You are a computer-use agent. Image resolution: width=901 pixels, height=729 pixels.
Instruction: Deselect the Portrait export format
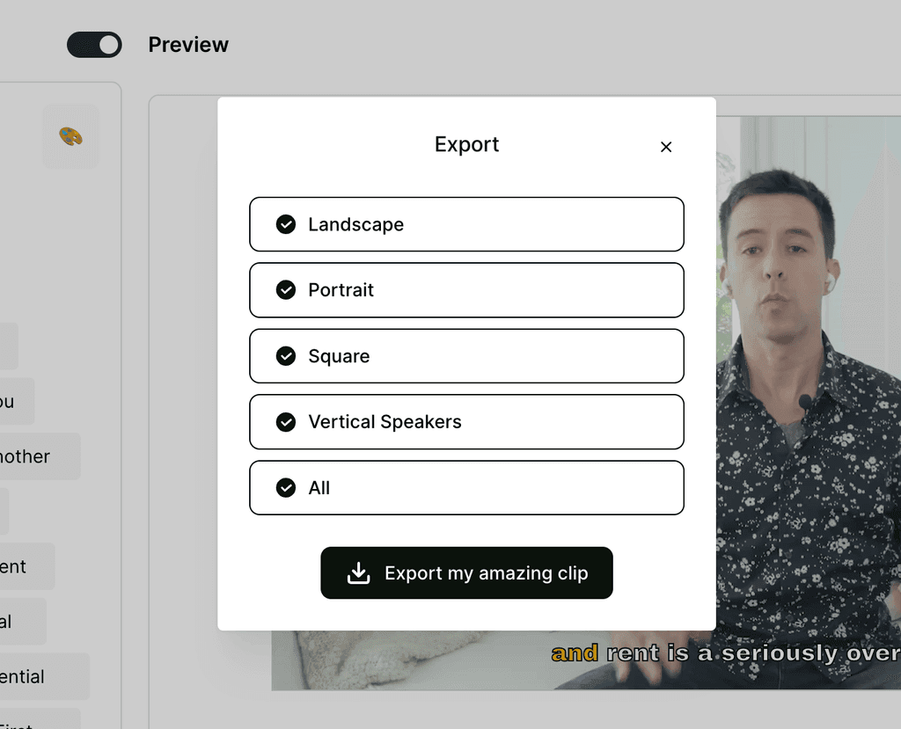466,290
